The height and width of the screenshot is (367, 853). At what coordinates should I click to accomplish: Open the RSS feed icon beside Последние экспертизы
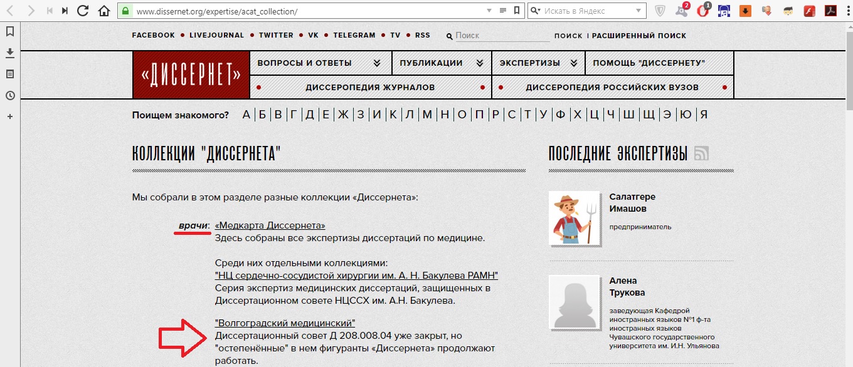[701, 153]
